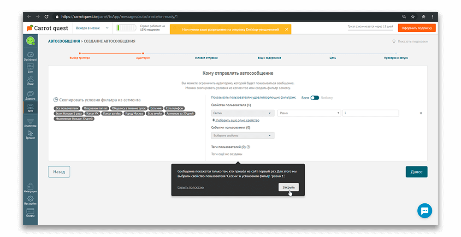This screenshot has height=237, width=461.
Task: Open the Аналитика sidebar icon
Action: [x=30, y=123]
